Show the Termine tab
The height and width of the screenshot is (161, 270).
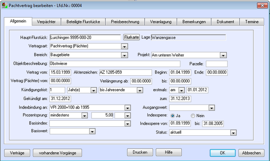[251, 22]
